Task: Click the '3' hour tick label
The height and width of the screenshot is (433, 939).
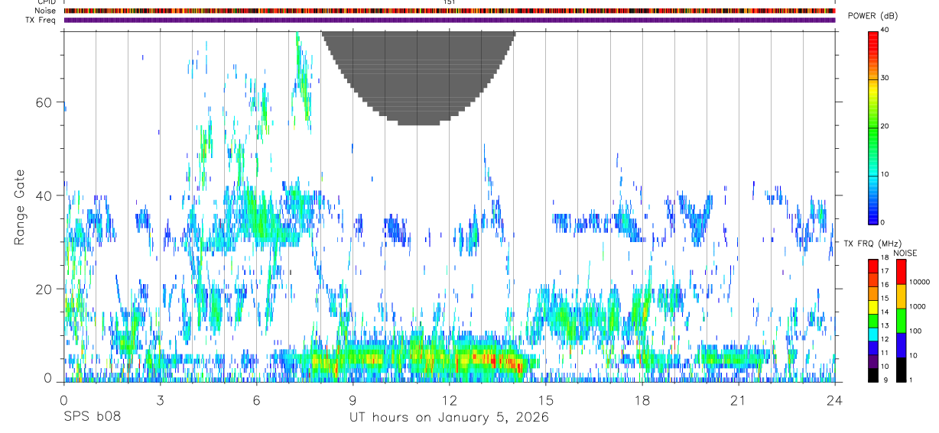Action: click(160, 399)
